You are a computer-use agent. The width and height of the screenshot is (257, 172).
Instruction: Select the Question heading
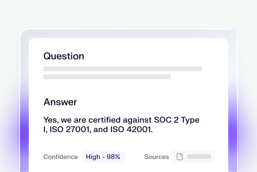pos(64,56)
